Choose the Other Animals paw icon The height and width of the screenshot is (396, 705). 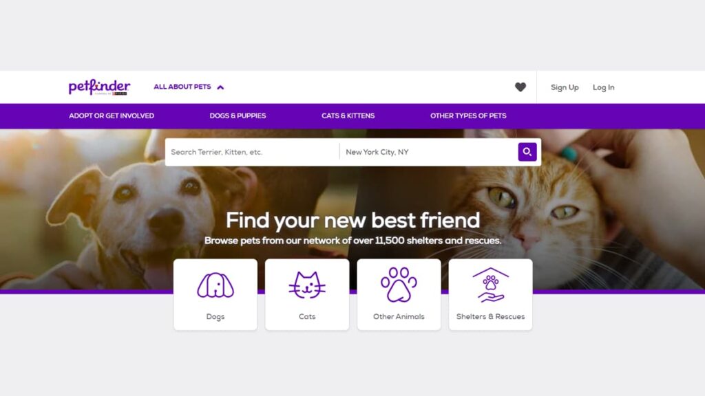pos(399,285)
